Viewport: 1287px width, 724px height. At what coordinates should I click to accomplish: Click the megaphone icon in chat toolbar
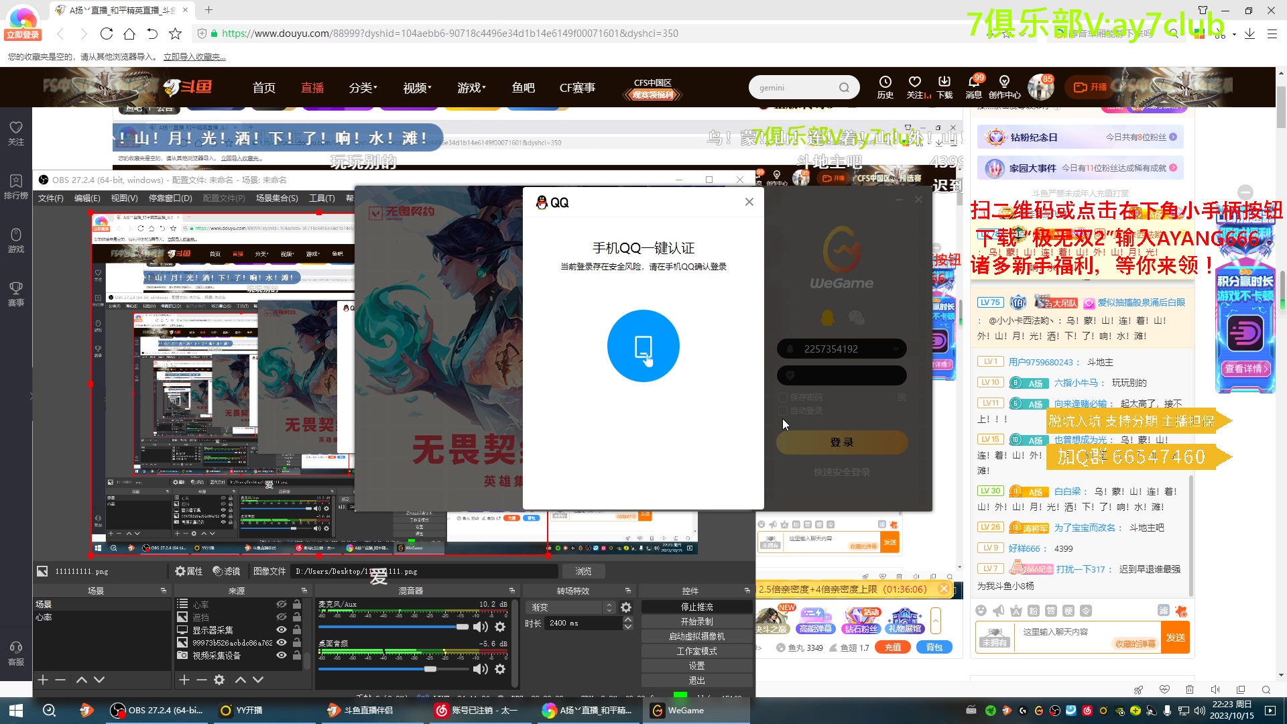pos(999,611)
